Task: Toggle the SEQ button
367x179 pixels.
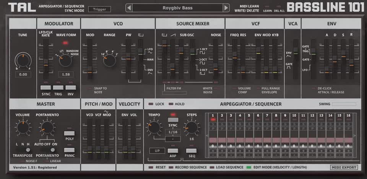Action: point(192,150)
